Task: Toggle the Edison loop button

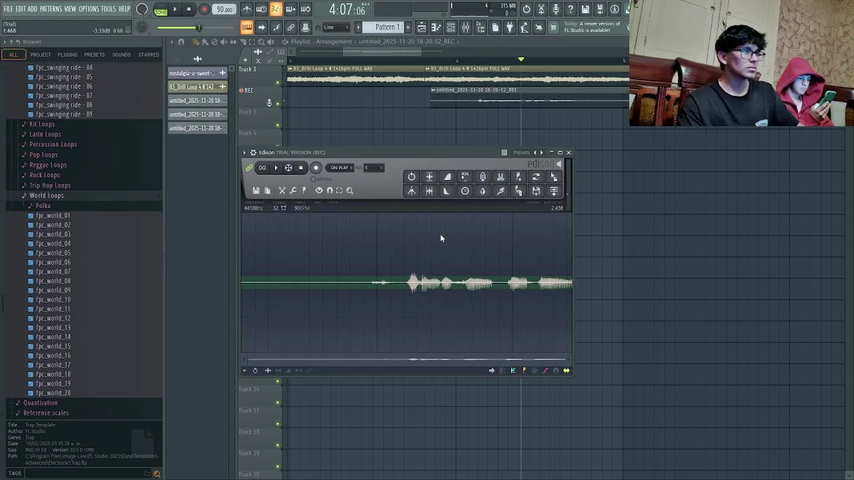Action: (x=262, y=168)
